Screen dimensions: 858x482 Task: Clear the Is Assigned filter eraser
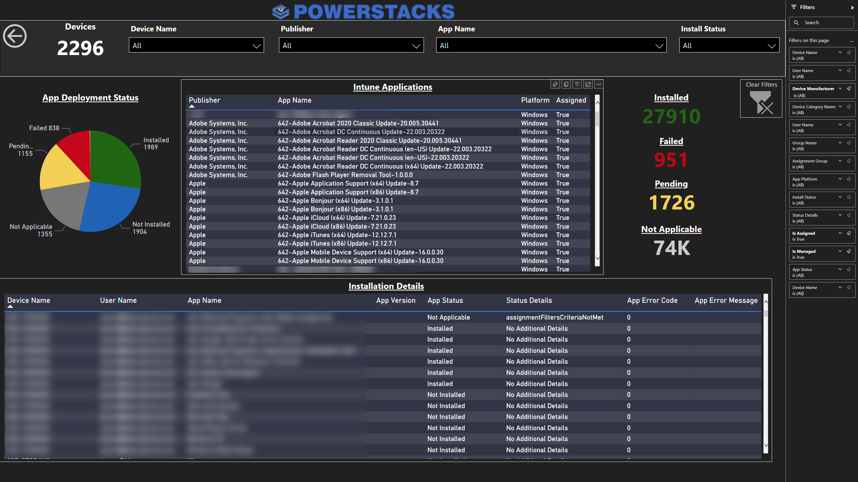tap(849, 233)
